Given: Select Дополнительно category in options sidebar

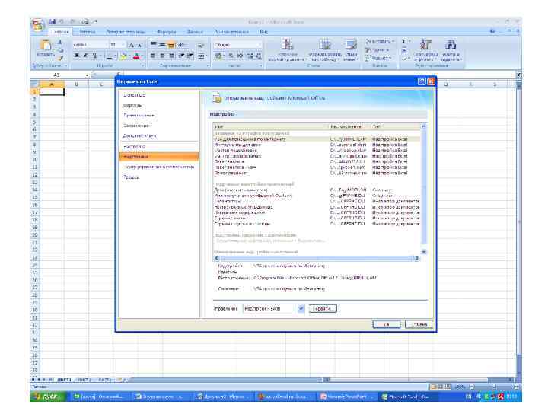Looking at the screenshot, I should click(x=139, y=135).
